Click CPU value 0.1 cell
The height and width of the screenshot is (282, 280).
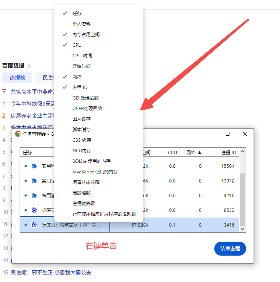click(172, 225)
